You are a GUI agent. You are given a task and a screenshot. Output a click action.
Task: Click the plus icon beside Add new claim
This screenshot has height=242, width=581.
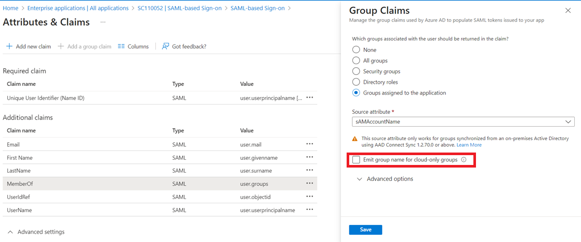click(10, 47)
